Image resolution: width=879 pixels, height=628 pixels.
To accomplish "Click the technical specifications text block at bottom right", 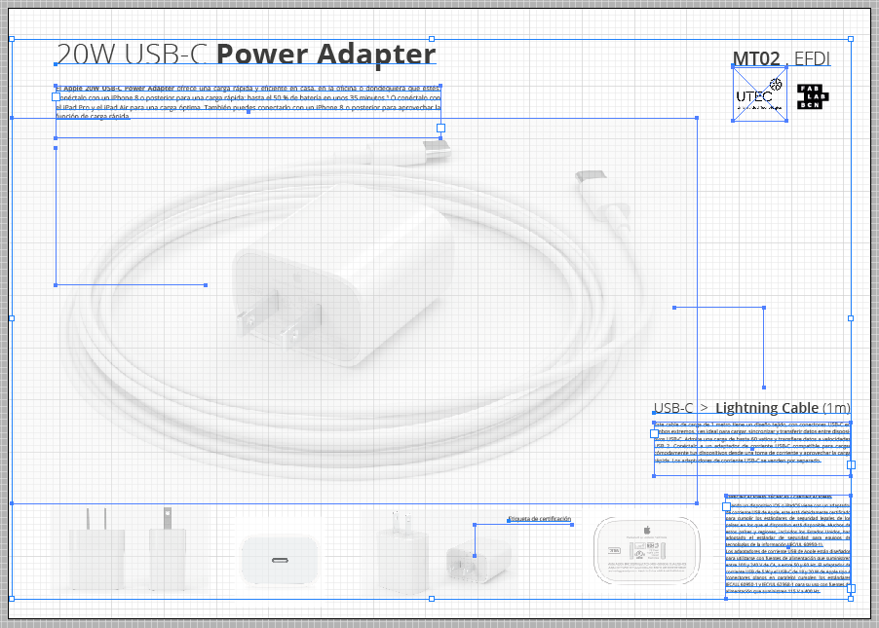I will click(787, 547).
